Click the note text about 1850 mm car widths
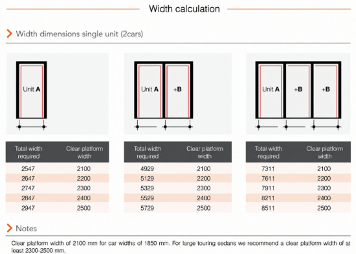 pos(181,247)
